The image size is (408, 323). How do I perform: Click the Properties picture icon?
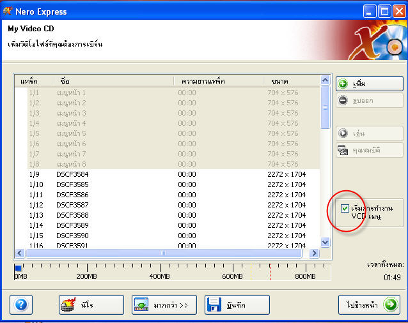tap(343, 150)
